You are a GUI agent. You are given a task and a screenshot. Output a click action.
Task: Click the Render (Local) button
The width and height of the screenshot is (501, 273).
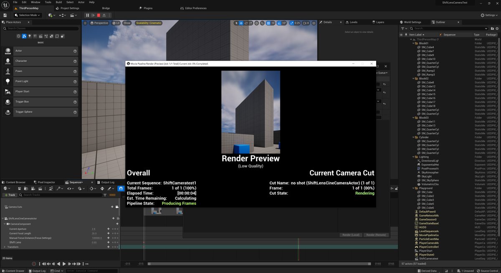pyautogui.click(x=351, y=235)
